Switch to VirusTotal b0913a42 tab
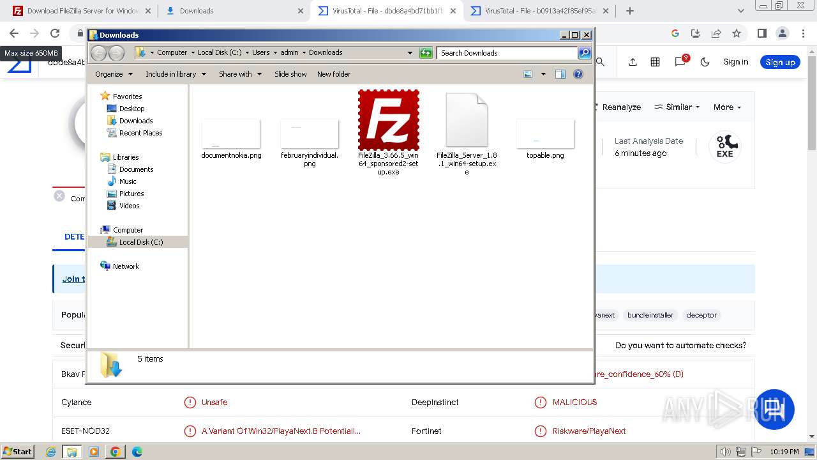Viewport: 817px width, 460px height. pyautogui.click(x=540, y=11)
